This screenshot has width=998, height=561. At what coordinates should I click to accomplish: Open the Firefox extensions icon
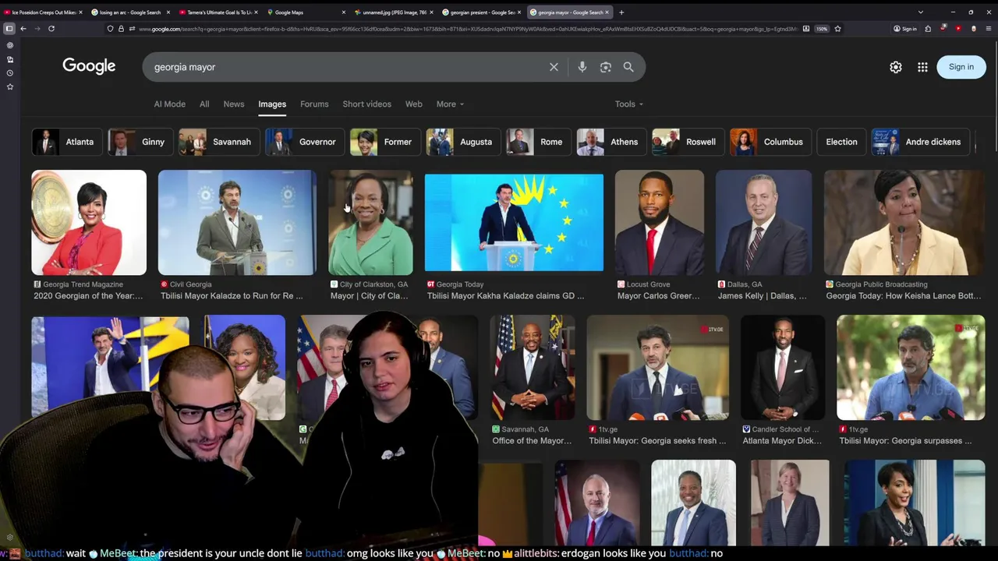928,29
